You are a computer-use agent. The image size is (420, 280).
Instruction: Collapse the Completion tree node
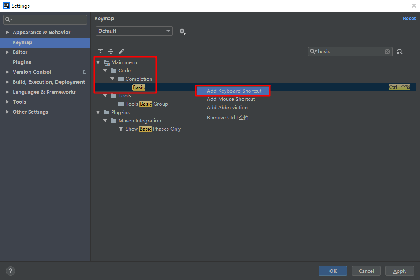112,79
